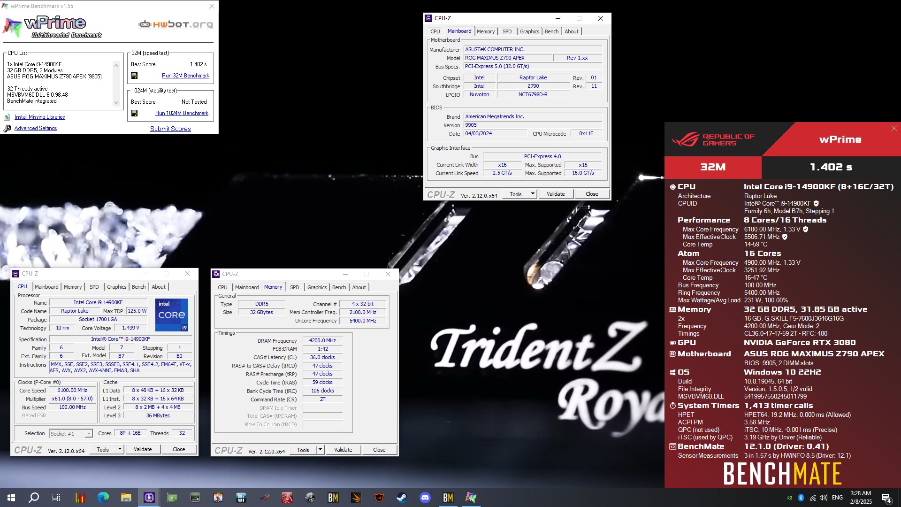Click the Bluetooth tray icon

pos(801,498)
